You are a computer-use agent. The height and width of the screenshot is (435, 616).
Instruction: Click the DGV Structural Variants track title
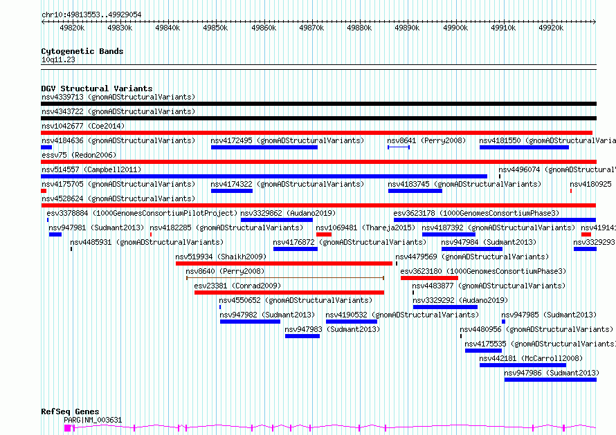coord(97,89)
